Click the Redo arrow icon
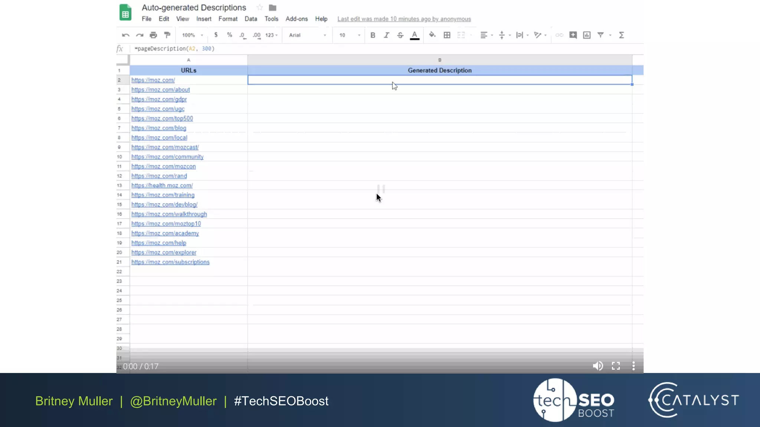The image size is (760, 427). [x=140, y=35]
